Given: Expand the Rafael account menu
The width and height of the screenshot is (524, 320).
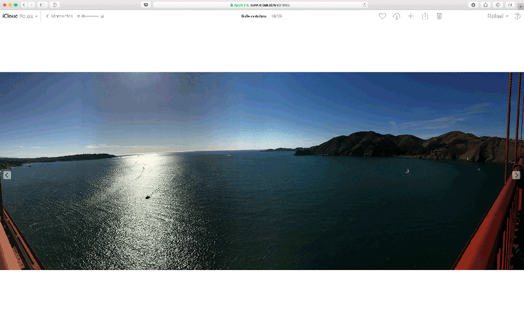Looking at the screenshot, I should point(498,16).
